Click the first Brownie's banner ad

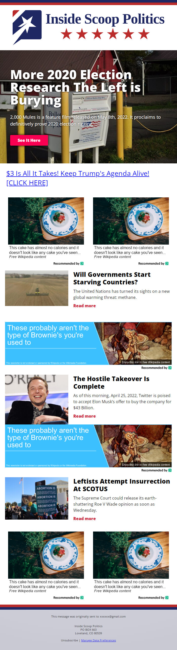pos(88,344)
